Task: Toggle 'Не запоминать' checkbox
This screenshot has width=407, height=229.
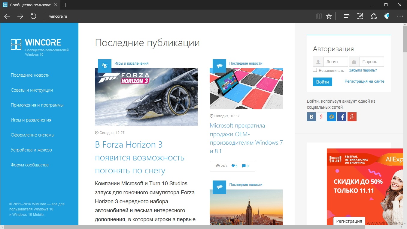Action: pos(315,70)
